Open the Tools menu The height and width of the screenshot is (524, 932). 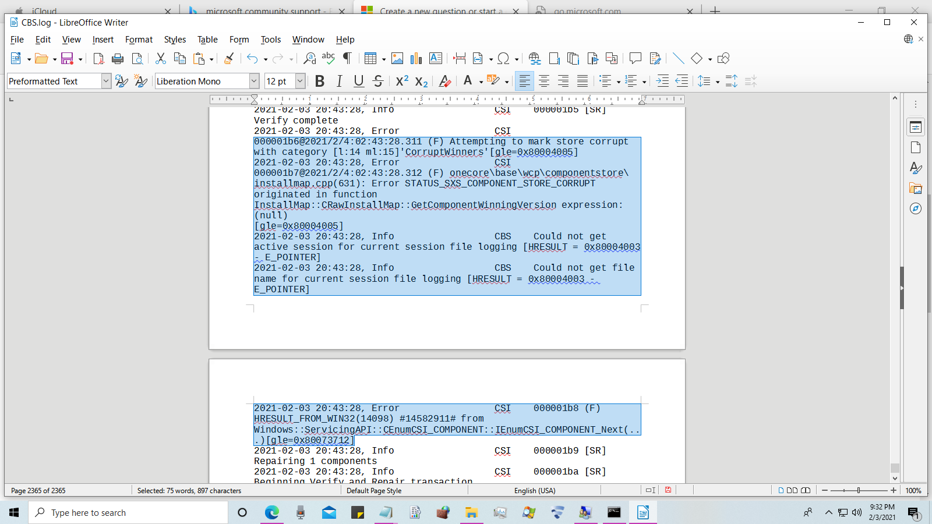pos(271,40)
